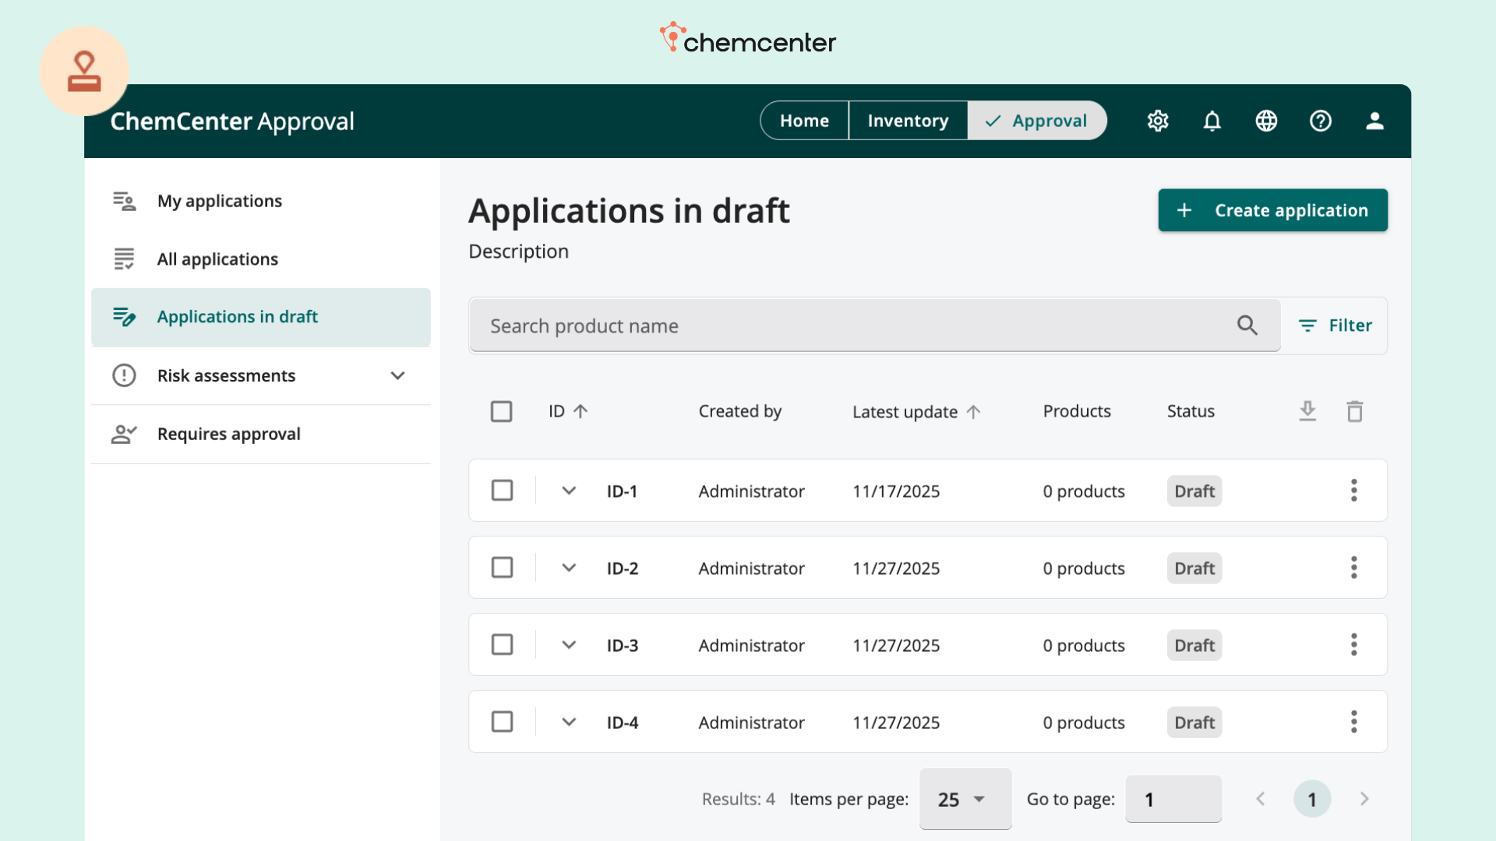Open the settings gear icon
This screenshot has height=841, width=1496.
tap(1158, 121)
